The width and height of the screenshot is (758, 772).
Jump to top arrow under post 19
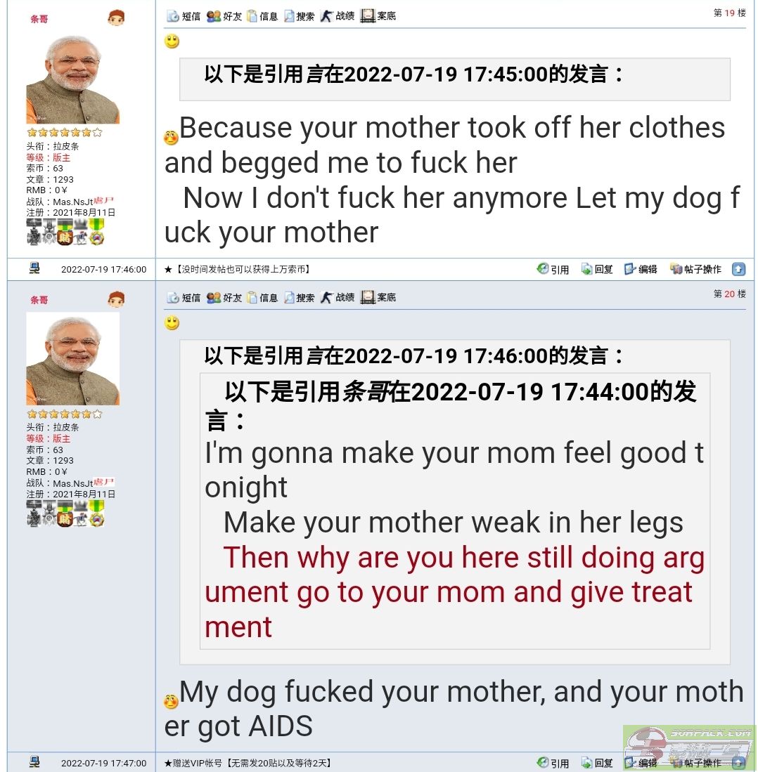pyautogui.click(x=738, y=269)
